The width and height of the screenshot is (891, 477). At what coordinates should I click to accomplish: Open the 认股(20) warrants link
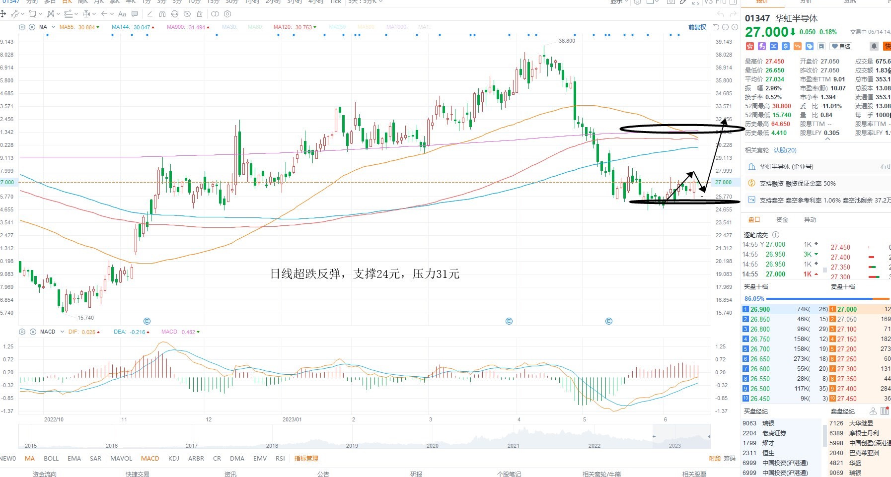(785, 150)
